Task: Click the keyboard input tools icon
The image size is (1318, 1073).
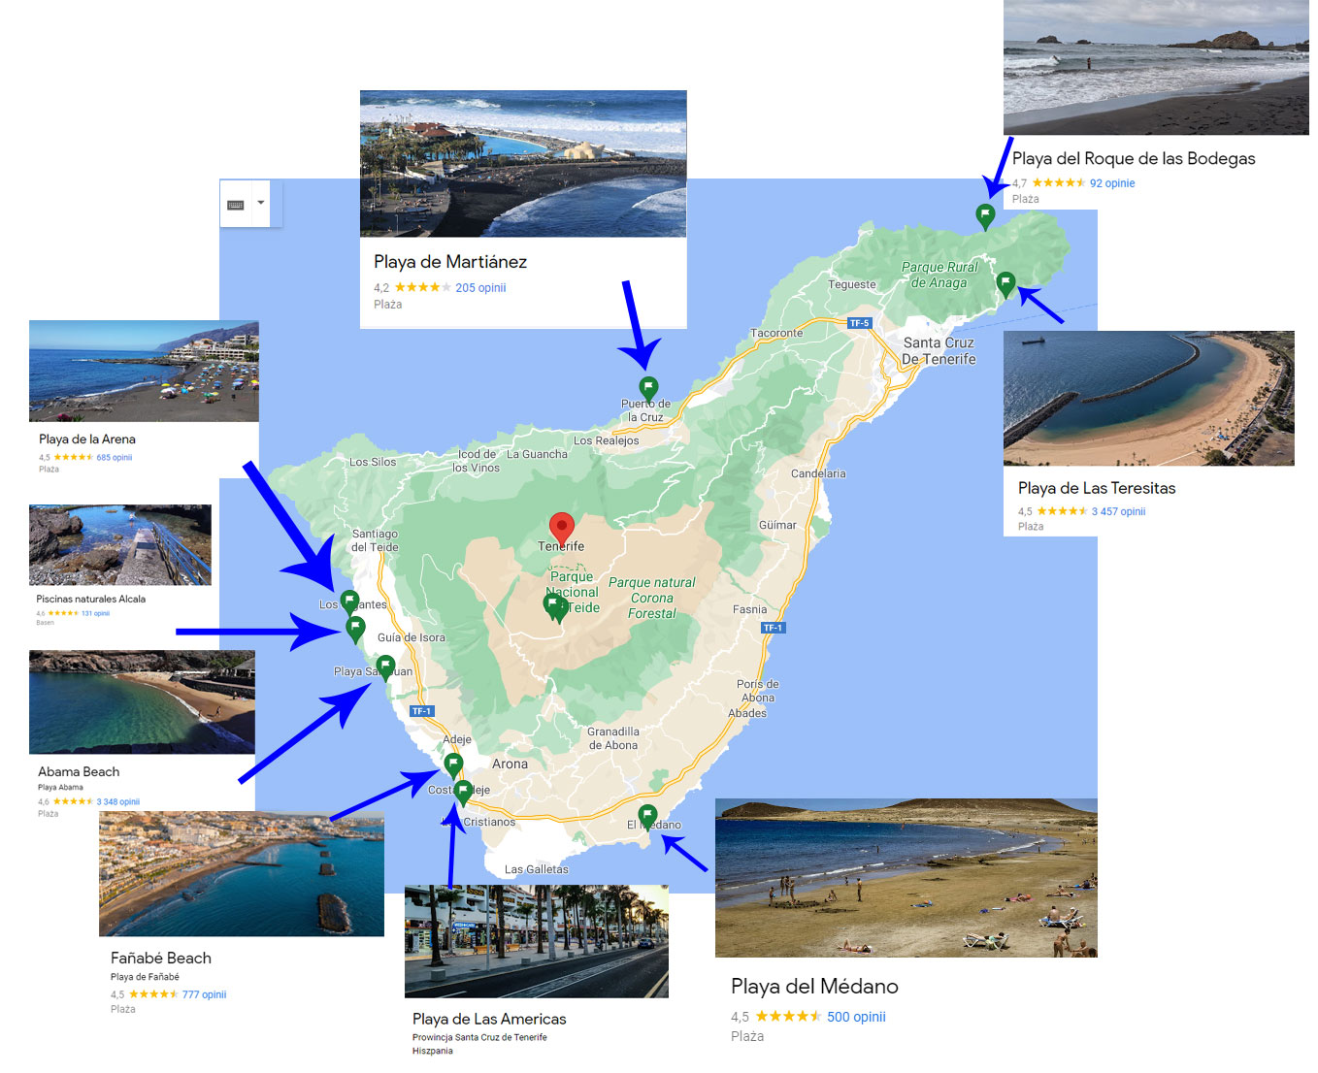Action: click(236, 205)
